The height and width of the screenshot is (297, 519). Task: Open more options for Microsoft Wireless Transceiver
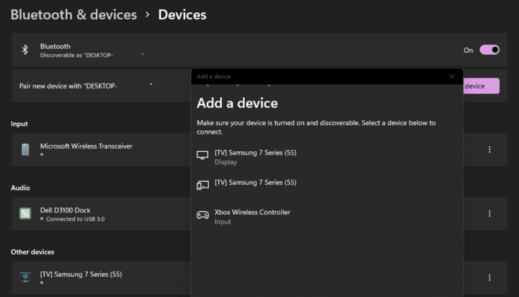[489, 149]
